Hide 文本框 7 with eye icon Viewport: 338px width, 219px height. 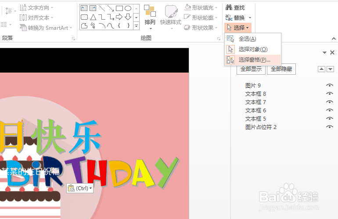tap(329, 102)
